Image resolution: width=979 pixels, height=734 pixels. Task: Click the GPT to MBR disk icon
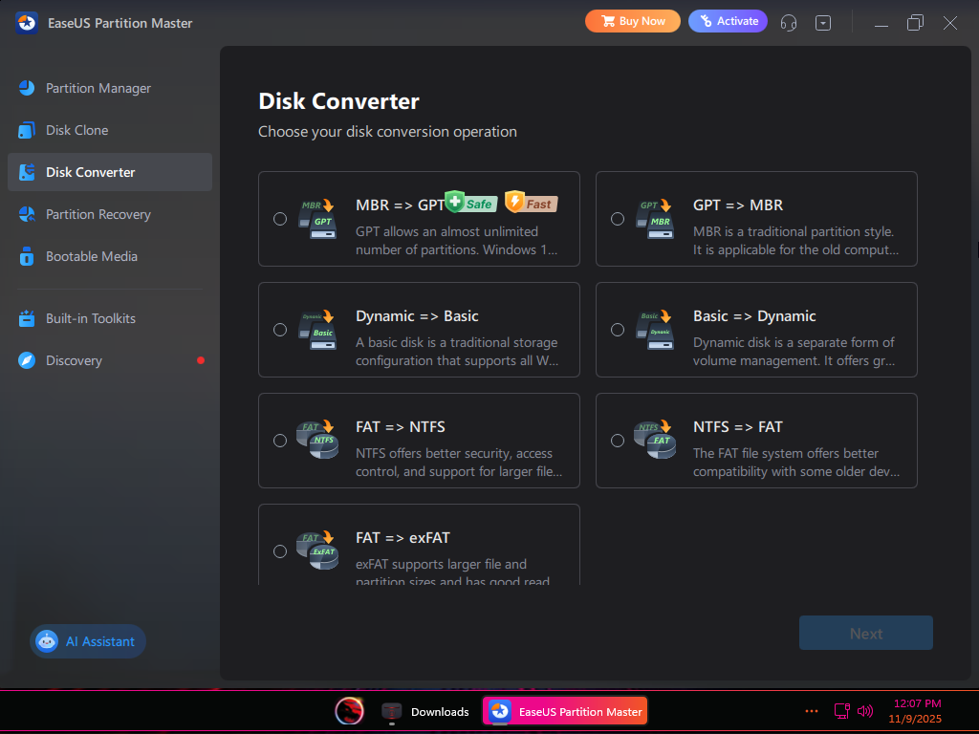click(x=654, y=219)
